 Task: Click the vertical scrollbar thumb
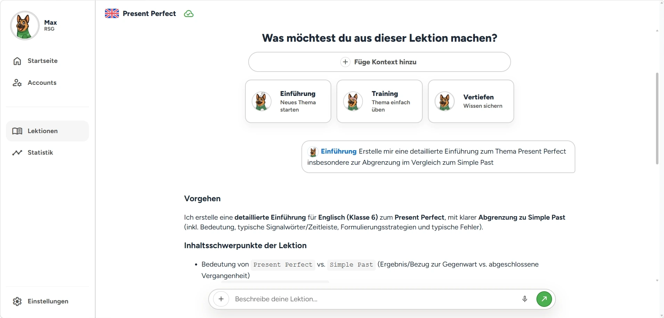[657, 118]
